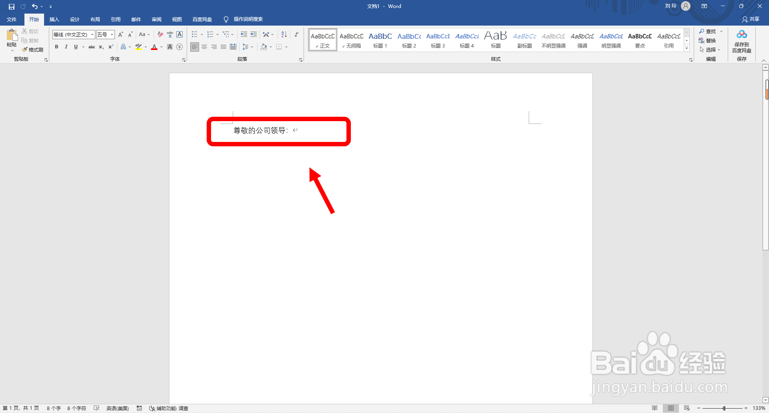
Task: Click the spelling proofing icon in status bar
Action: coord(97,408)
